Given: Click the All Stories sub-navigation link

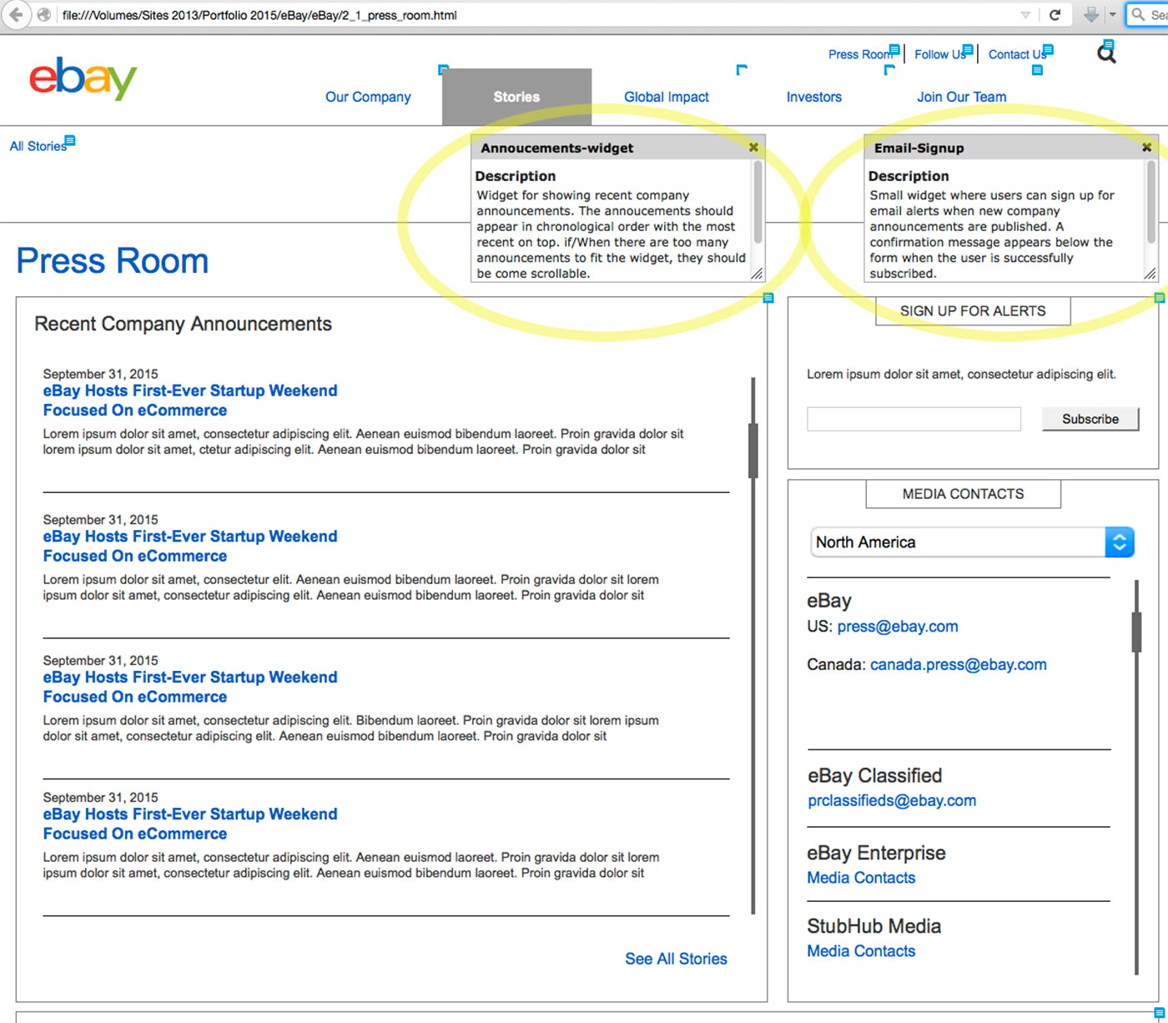Looking at the screenshot, I should [x=38, y=146].
